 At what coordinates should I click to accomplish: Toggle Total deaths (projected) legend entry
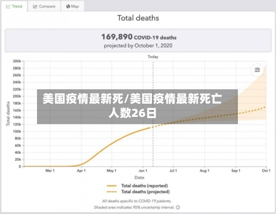[138, 192]
